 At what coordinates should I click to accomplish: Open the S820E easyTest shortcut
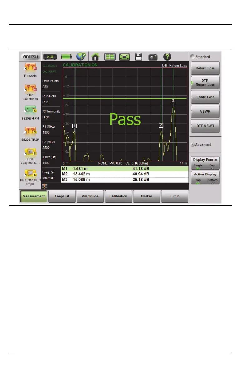[30, 152]
